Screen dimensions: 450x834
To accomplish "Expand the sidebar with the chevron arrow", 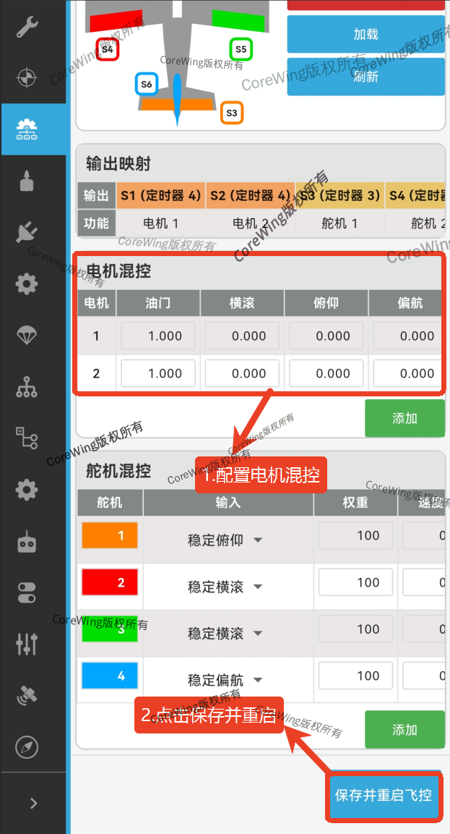I will (x=33, y=803).
